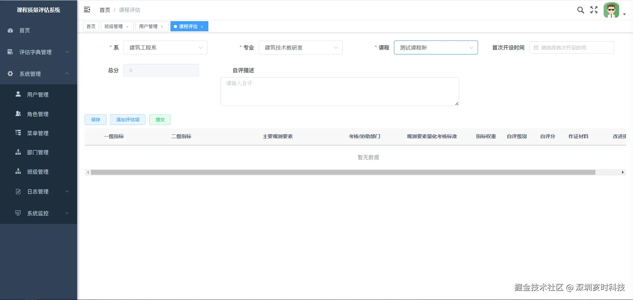Screen dimensions: 633x300
Task: Open the 专业 dropdown showing 建筑技术教研室
Action: pyautogui.click(x=301, y=47)
